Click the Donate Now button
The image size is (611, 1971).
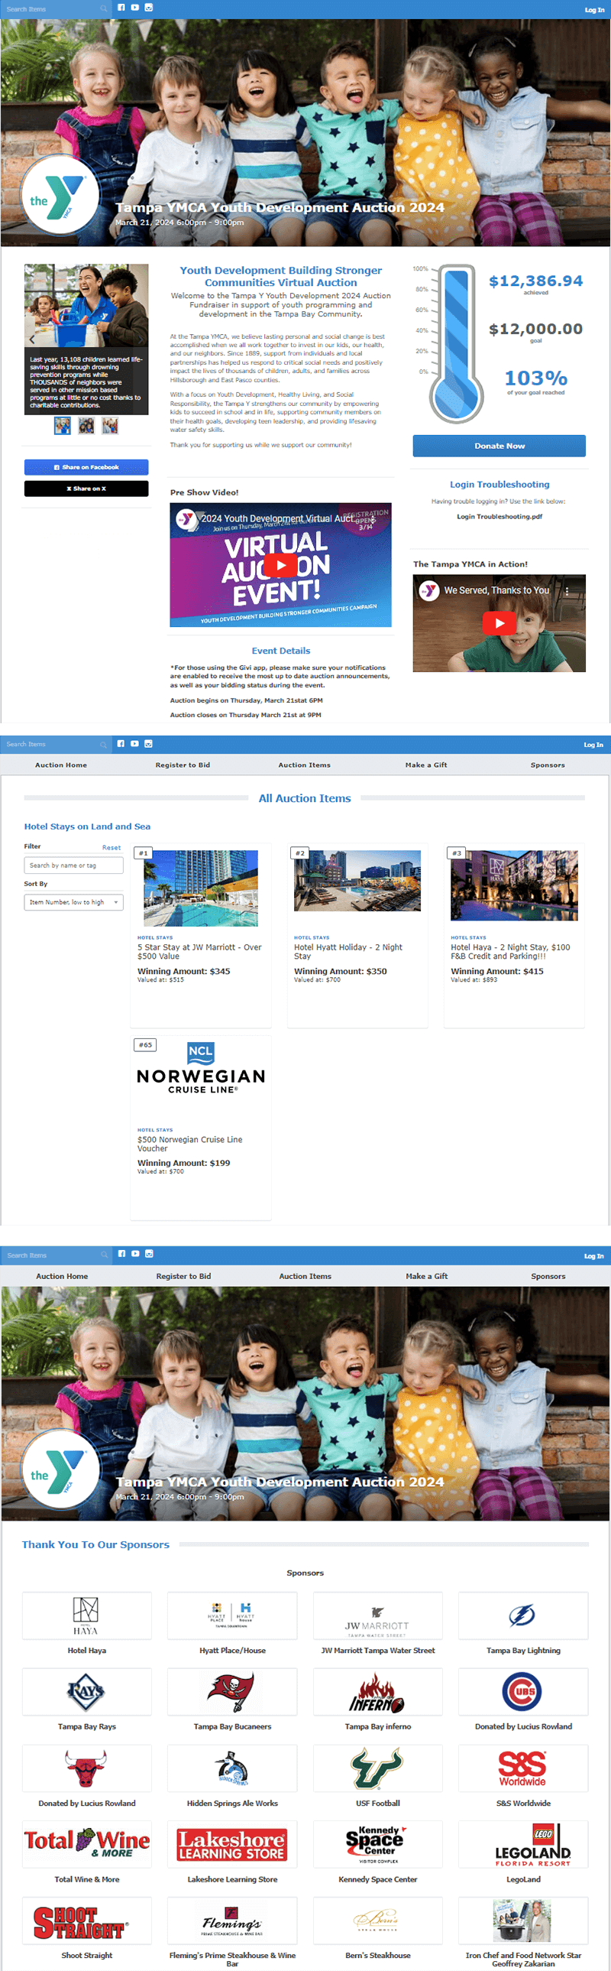pyautogui.click(x=499, y=446)
